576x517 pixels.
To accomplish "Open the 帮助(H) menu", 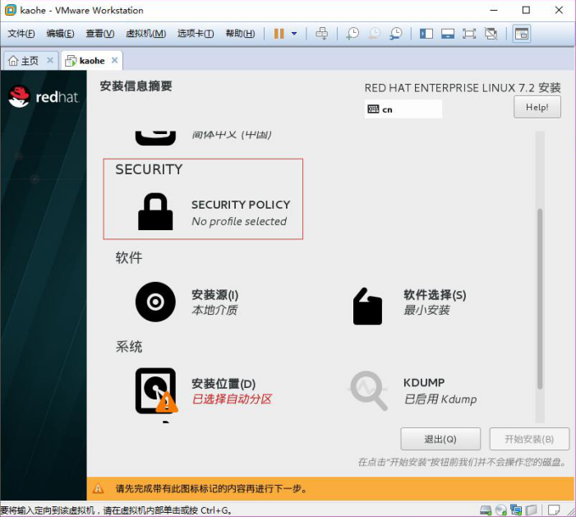I will [240, 34].
